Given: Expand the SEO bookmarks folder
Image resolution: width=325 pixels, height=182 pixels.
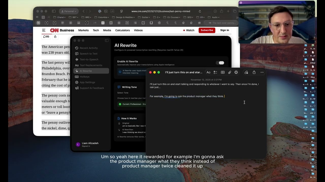Looking at the screenshot, I should tap(188, 17).
